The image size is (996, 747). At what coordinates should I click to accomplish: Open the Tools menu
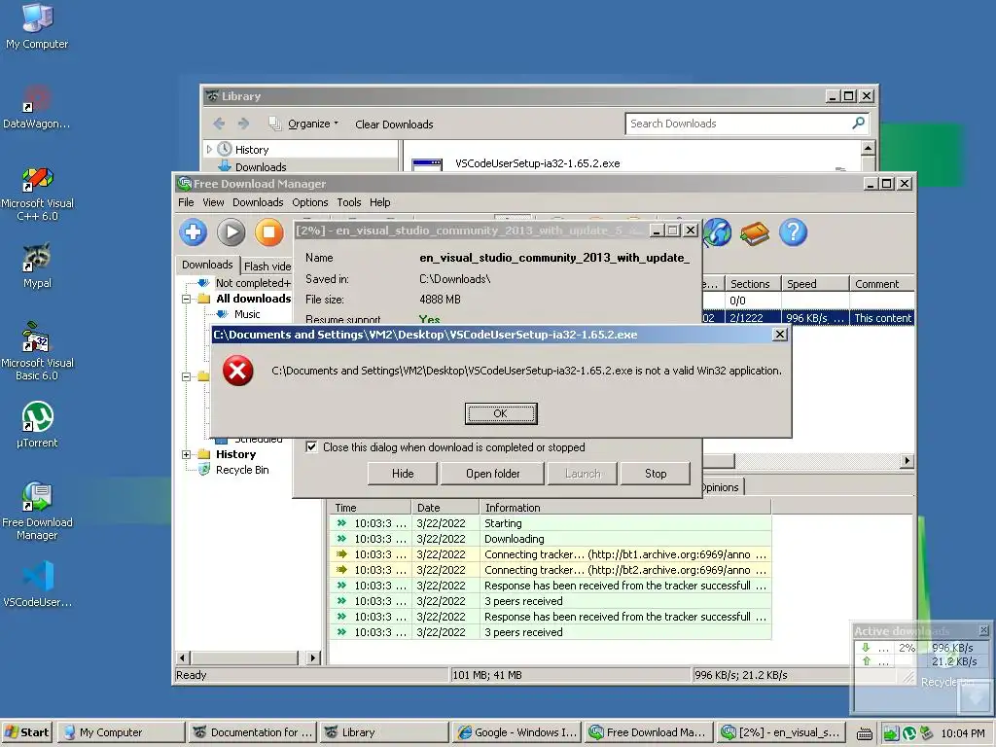(x=349, y=202)
